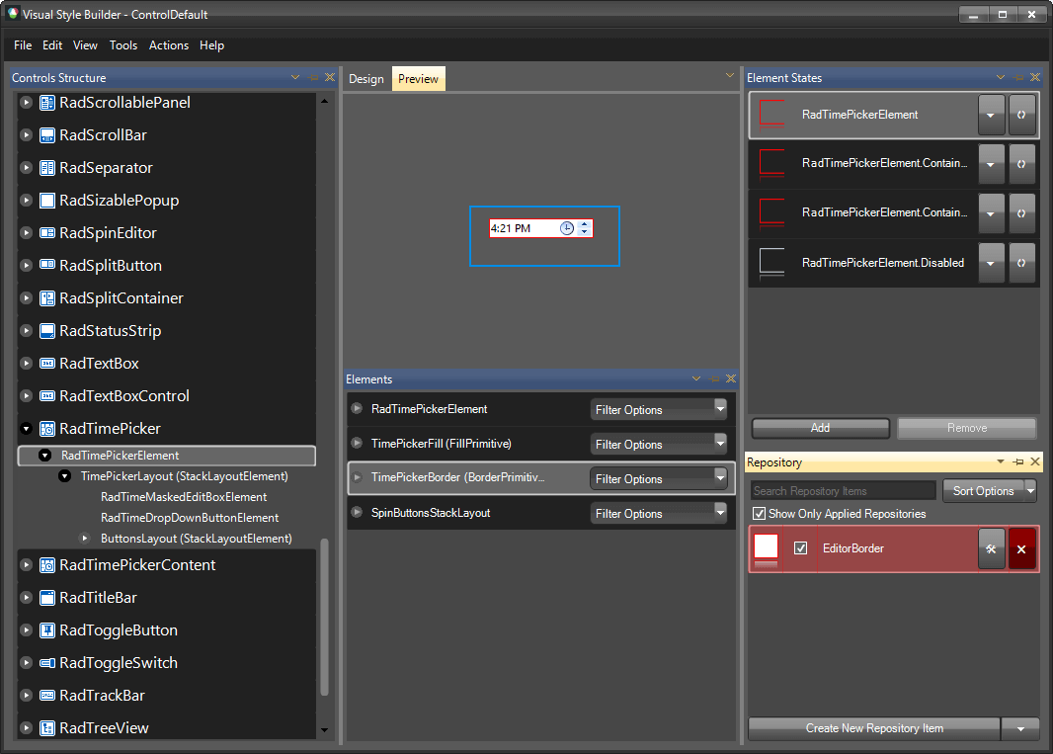Click the Add button under Element States
Viewport: 1053px width, 754px height.
pos(820,428)
